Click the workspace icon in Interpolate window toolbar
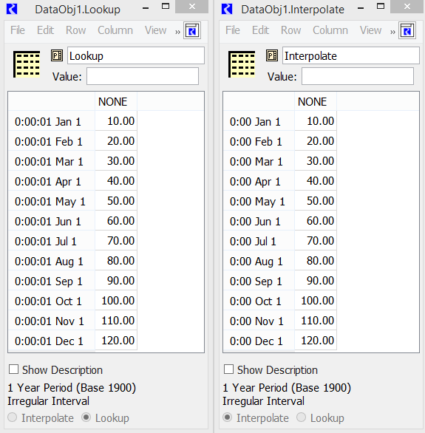The image size is (425, 433). point(407,30)
